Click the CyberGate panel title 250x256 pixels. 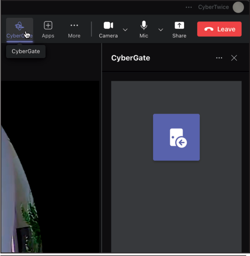coord(131,58)
